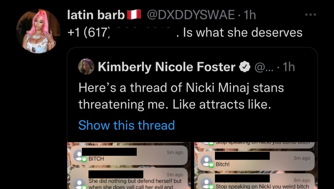
Task: Open the @DXDDYSWAE handle link
Action: (x=191, y=15)
